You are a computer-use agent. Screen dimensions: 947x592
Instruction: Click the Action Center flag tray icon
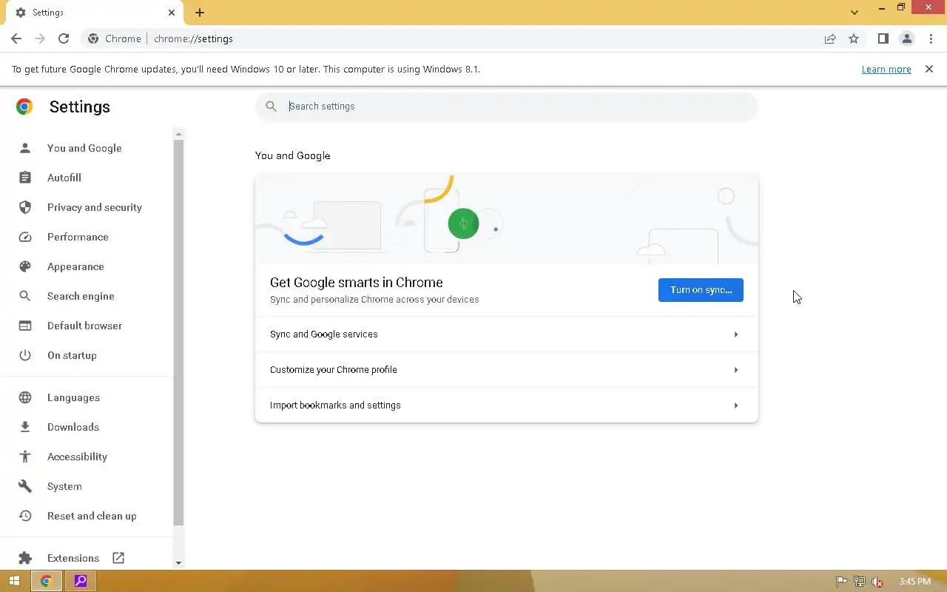841,582
